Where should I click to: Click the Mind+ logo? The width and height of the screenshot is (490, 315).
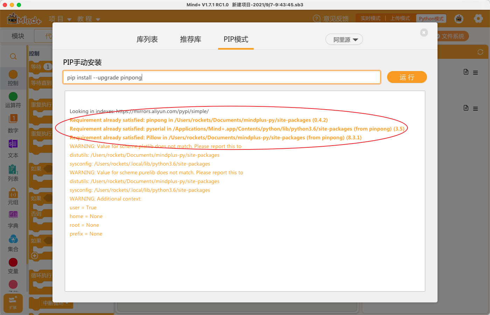click(24, 19)
